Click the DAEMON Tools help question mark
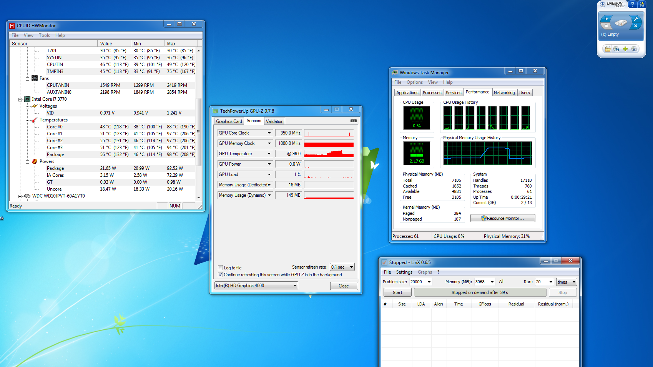 click(x=632, y=4)
